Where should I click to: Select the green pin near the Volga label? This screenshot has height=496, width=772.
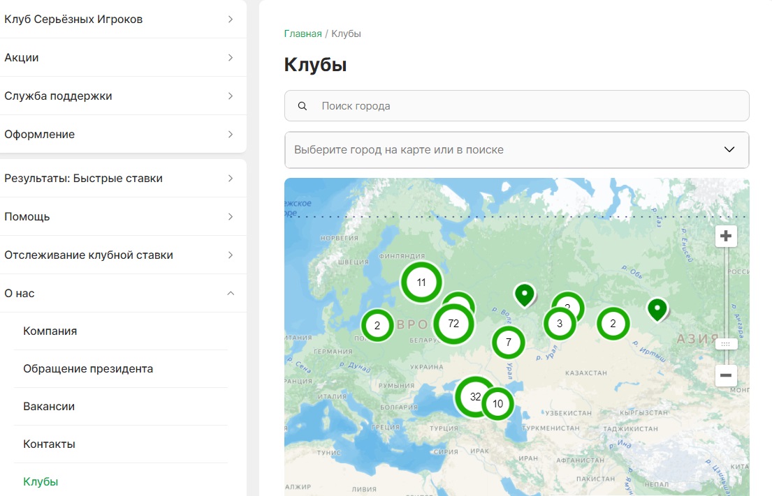coord(525,295)
